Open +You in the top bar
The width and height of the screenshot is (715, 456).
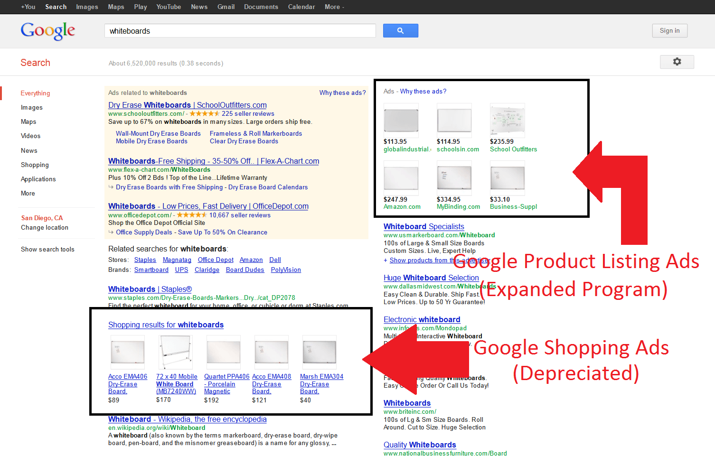click(x=28, y=7)
